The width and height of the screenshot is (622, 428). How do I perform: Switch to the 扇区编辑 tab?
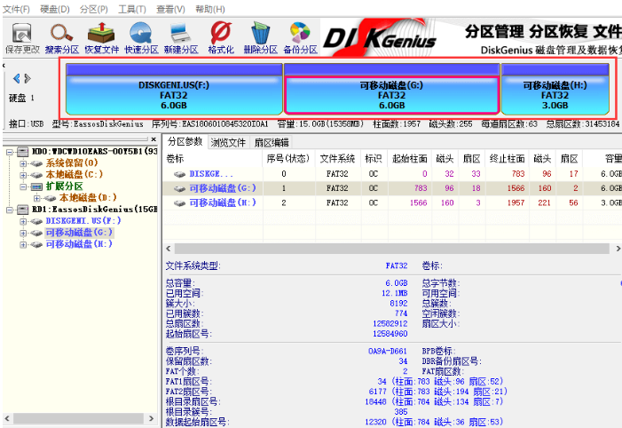(x=271, y=142)
